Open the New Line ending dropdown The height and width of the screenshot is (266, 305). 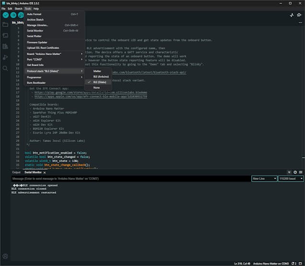tap(264, 178)
